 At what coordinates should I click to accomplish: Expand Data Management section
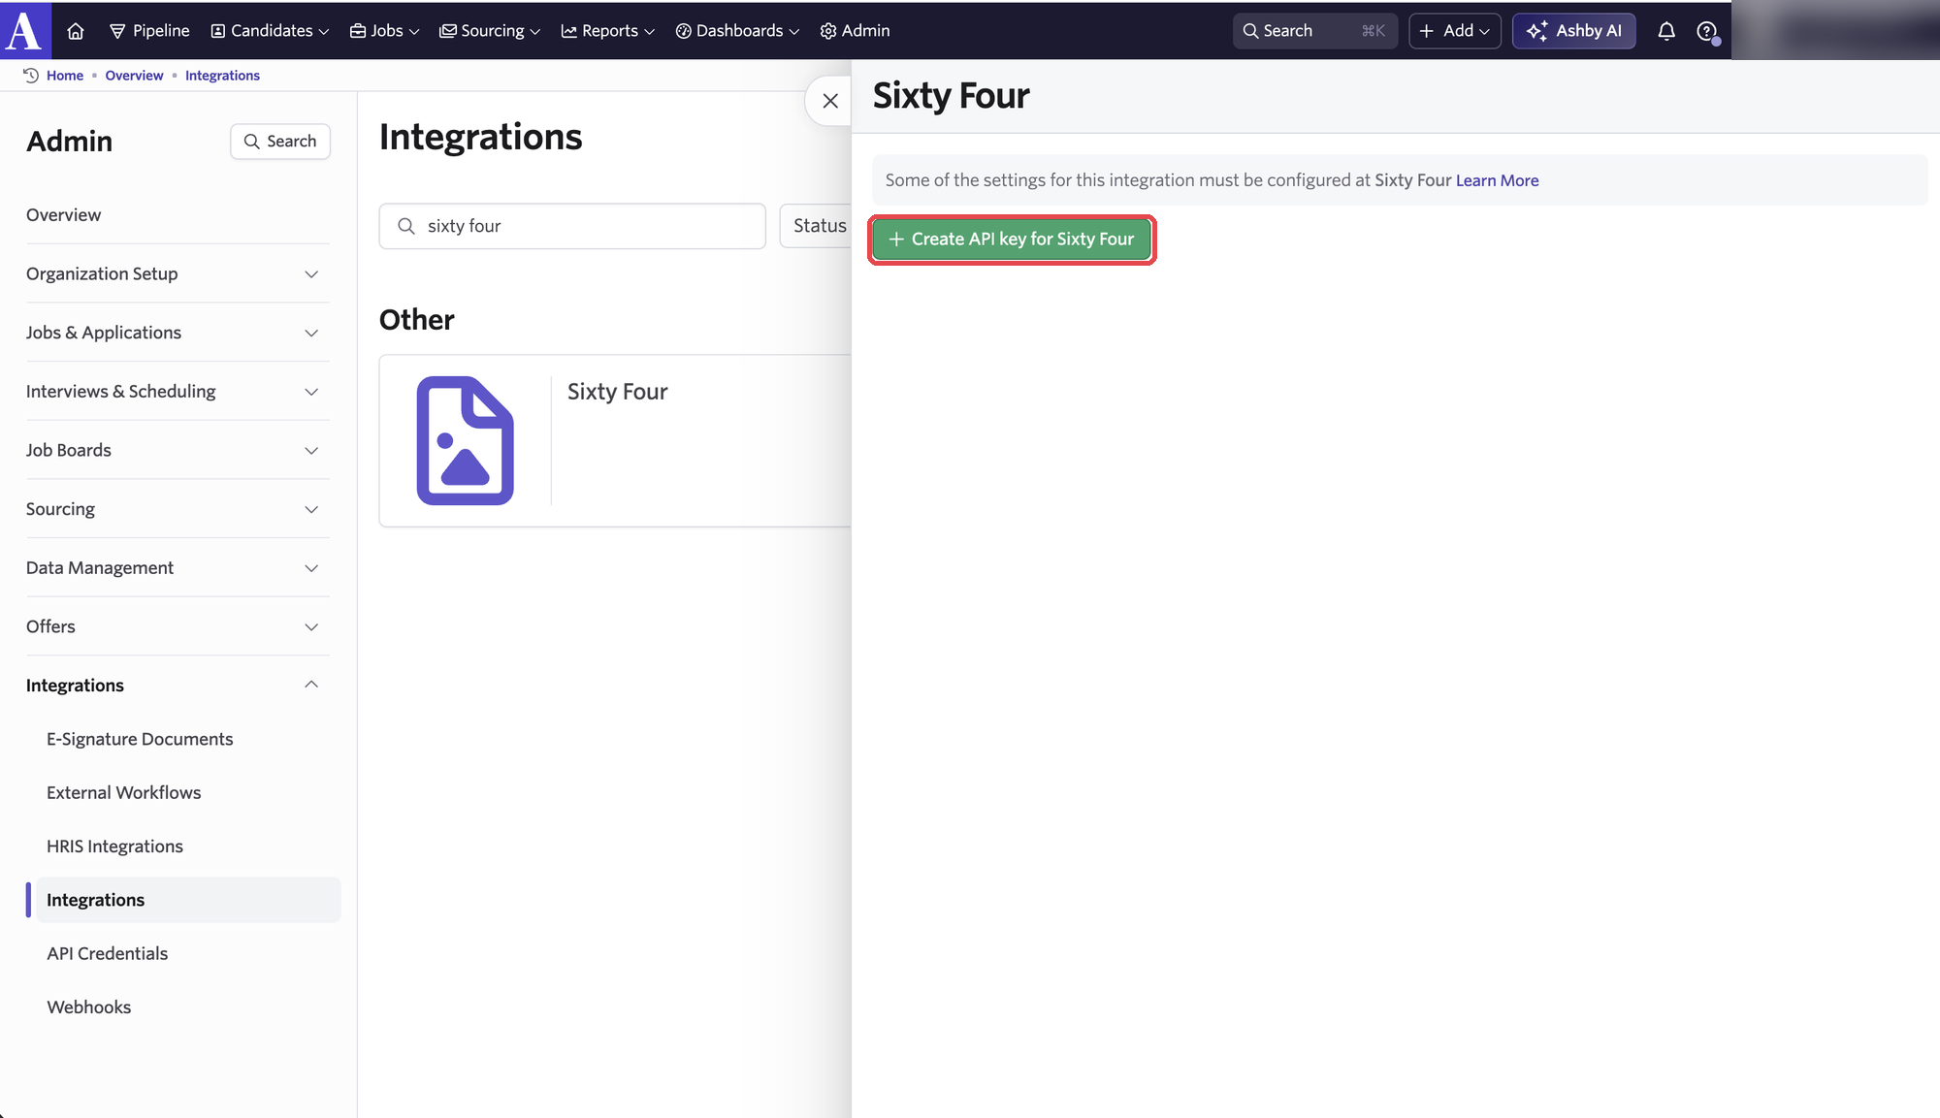[x=178, y=568]
